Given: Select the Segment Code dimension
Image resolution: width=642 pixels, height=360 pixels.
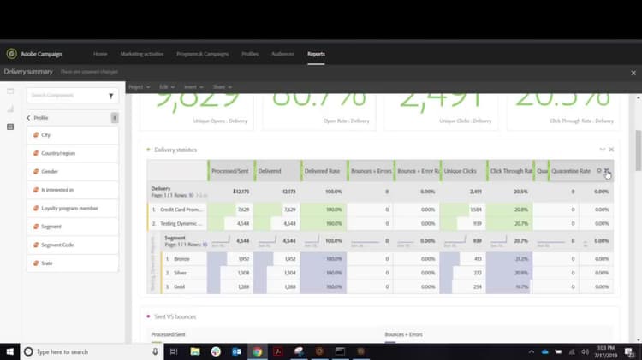Looking at the screenshot, I should [73, 245].
